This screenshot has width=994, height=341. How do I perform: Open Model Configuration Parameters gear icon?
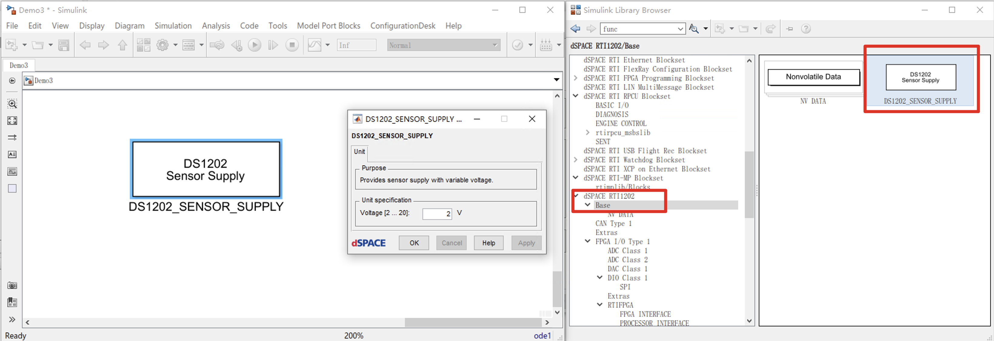tap(162, 45)
